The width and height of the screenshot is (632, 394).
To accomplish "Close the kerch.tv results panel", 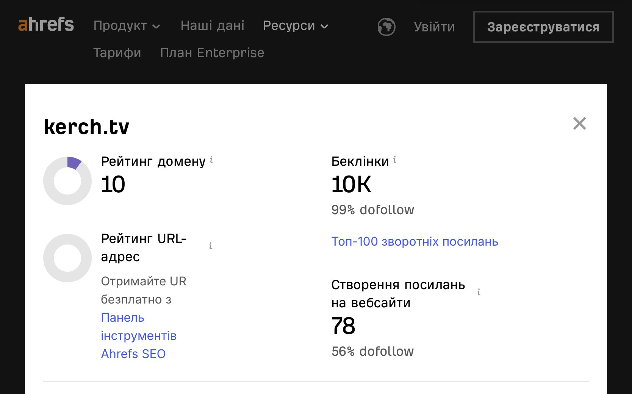I will point(579,123).
